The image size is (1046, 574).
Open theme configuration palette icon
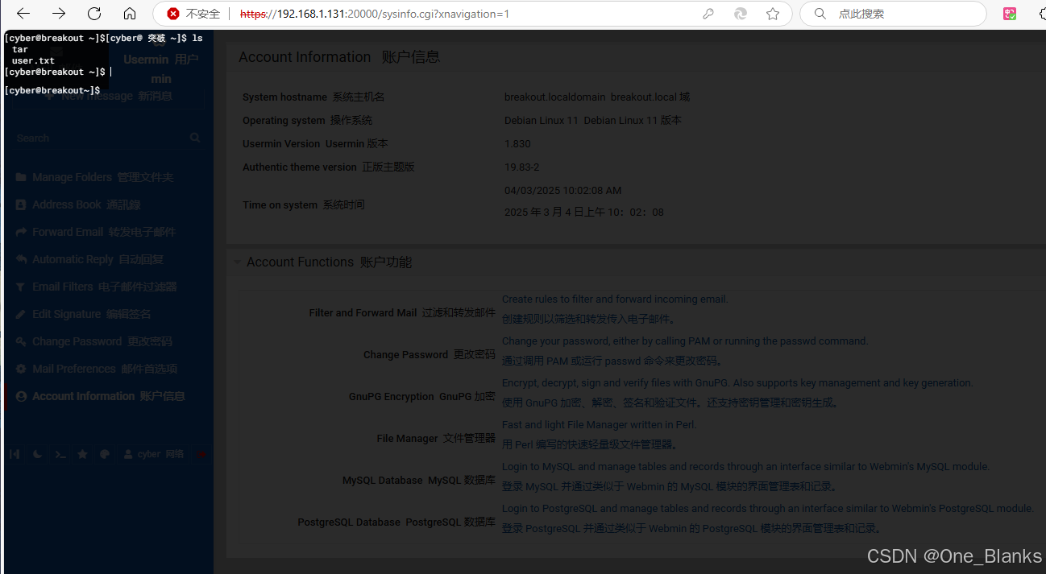coord(105,454)
